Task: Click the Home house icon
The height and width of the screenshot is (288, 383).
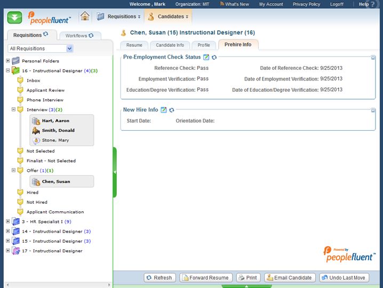Action: pyautogui.click(x=85, y=17)
